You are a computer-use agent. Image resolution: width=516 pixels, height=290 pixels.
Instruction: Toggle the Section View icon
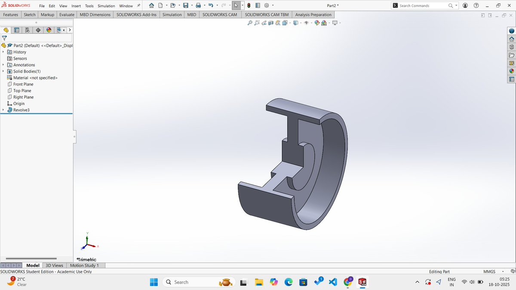(x=271, y=23)
